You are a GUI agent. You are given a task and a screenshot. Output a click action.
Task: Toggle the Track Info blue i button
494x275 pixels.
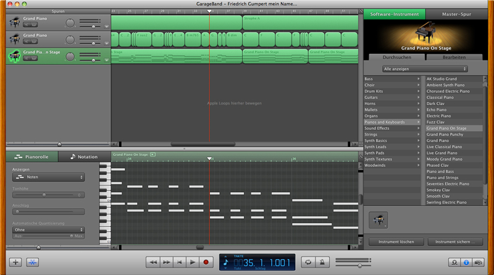pyautogui.click(x=466, y=262)
